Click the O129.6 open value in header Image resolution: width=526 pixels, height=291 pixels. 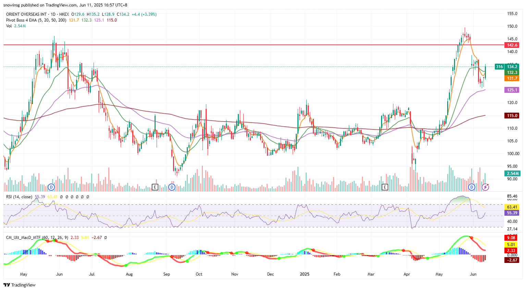pos(77,14)
